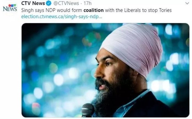Open the attached tweet photo

[x=106, y=70]
